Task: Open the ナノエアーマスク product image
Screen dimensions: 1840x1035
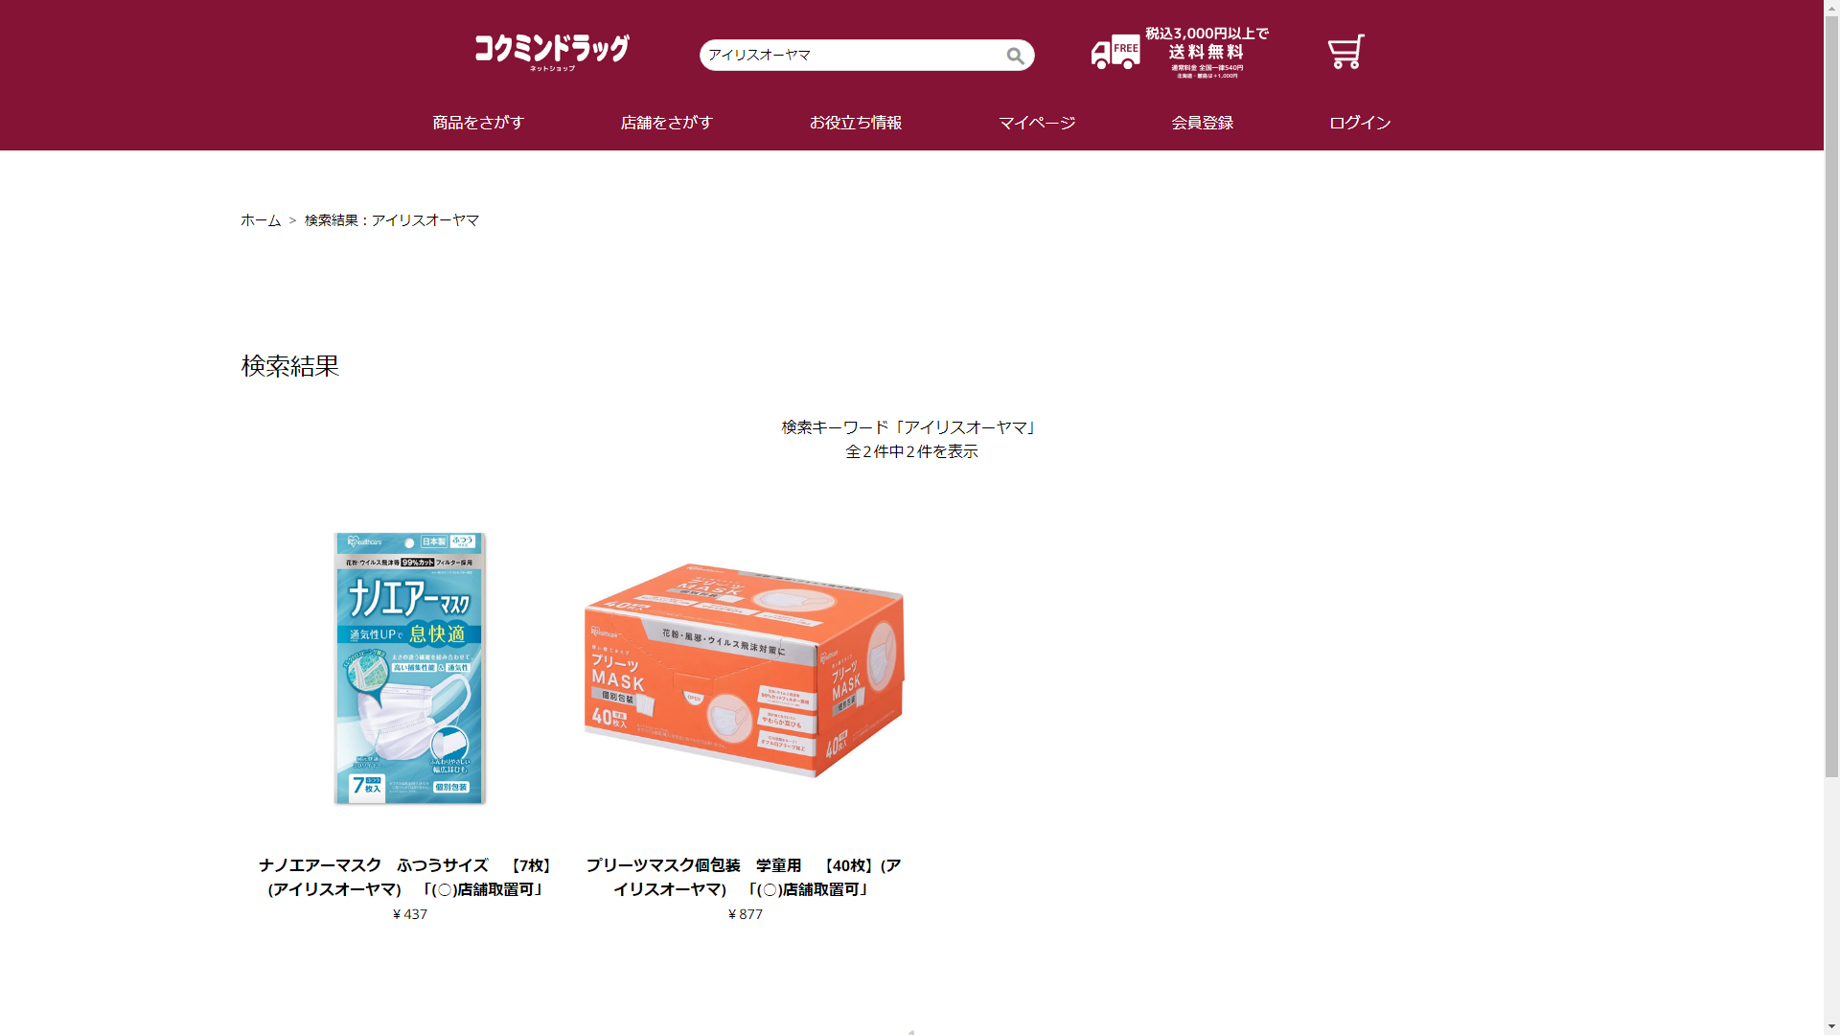Action: pyautogui.click(x=410, y=668)
